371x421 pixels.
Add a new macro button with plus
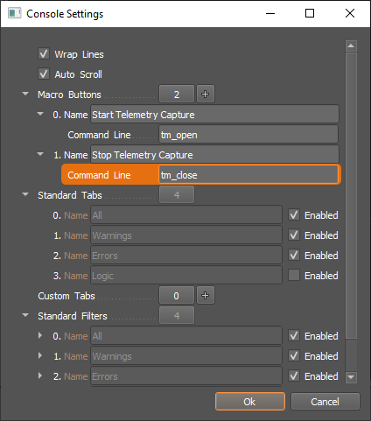pos(206,94)
